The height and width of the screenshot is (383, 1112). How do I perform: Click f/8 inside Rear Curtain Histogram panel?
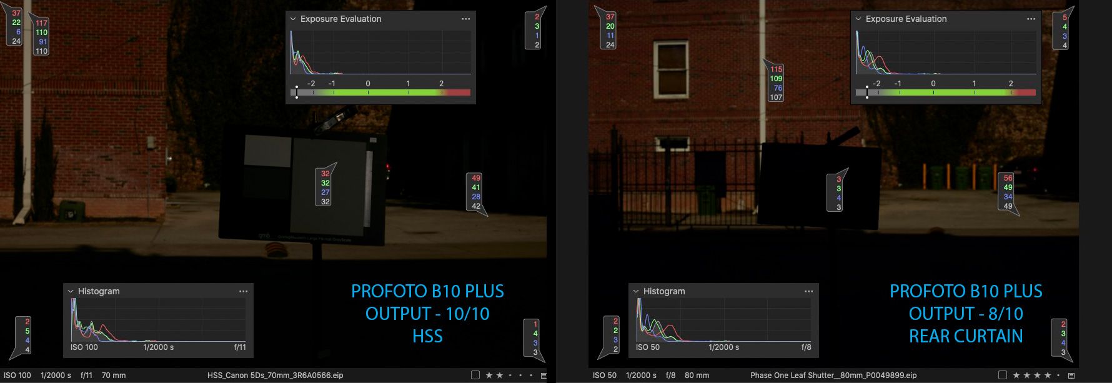pos(807,347)
